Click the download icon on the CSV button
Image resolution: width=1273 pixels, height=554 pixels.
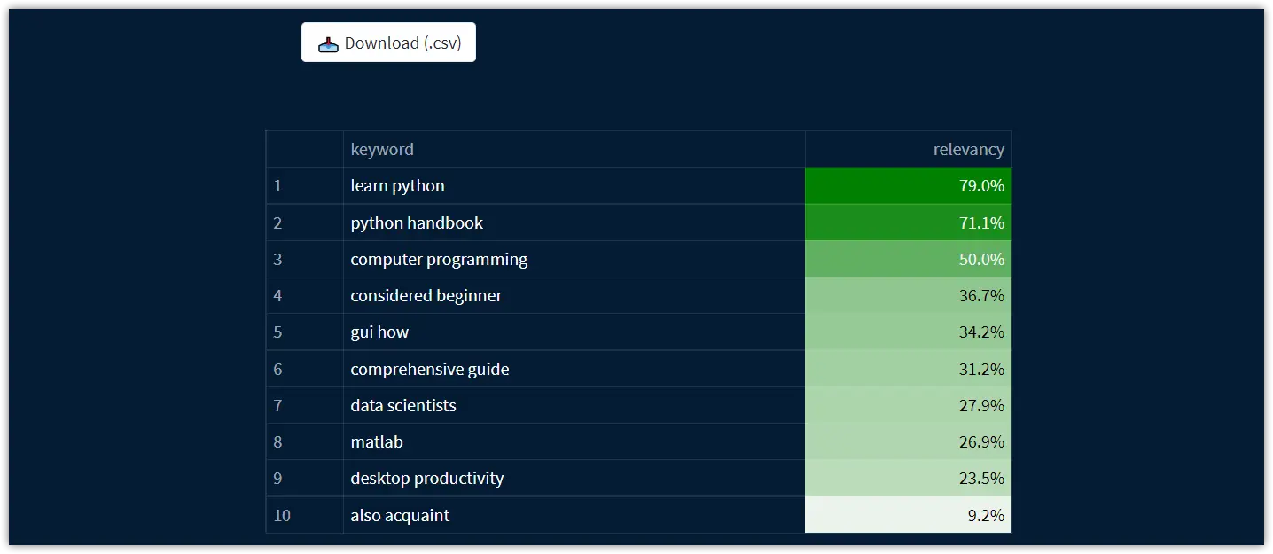328,42
